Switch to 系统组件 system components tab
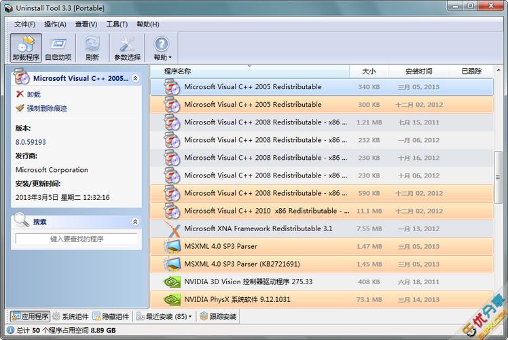The image size is (508, 340). [x=71, y=316]
